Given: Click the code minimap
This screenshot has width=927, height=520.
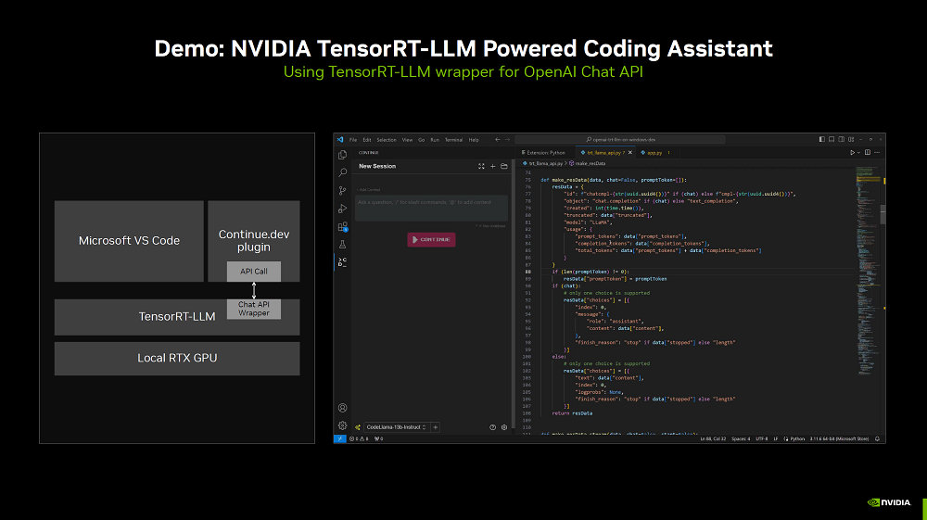Looking at the screenshot, I should coord(868,272).
